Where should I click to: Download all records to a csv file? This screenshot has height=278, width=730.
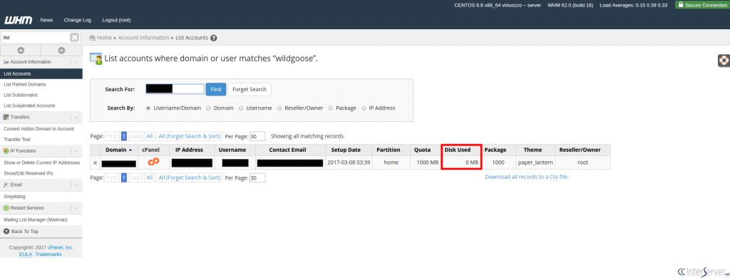[527, 177]
